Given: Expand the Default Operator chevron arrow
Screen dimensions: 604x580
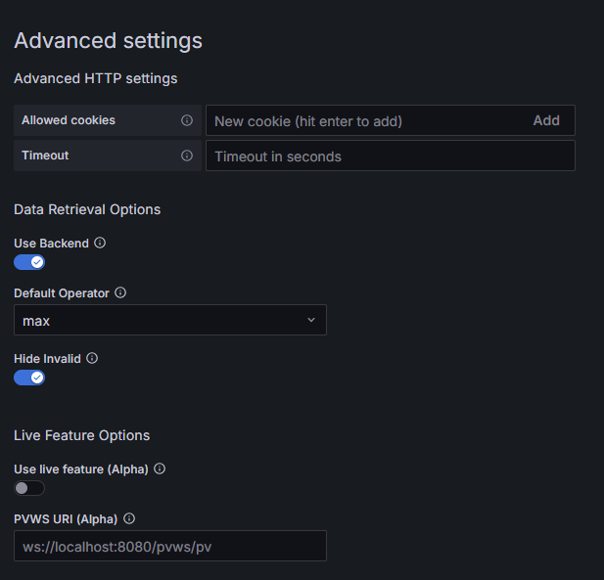Looking at the screenshot, I should point(311,320).
